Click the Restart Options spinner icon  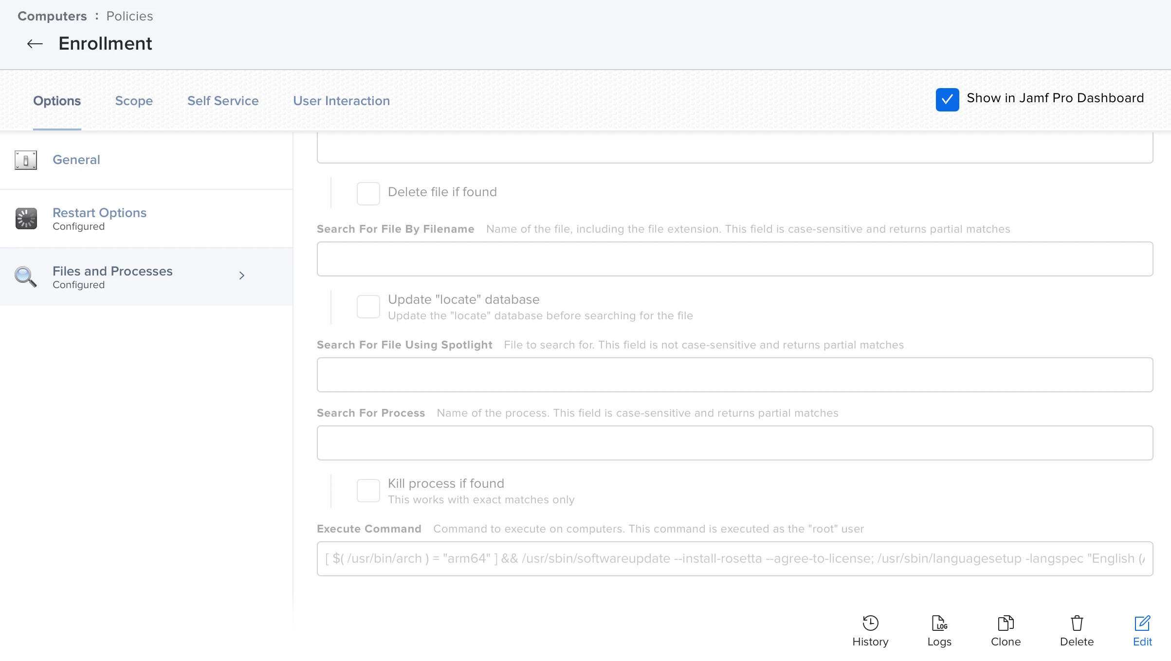click(x=26, y=219)
